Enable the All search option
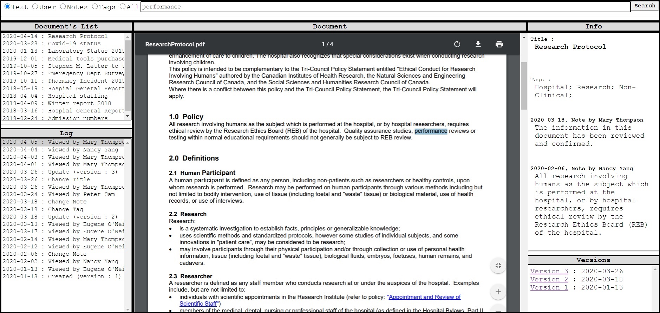Screen dimensions: 660x313 pyautogui.click(x=123, y=6)
